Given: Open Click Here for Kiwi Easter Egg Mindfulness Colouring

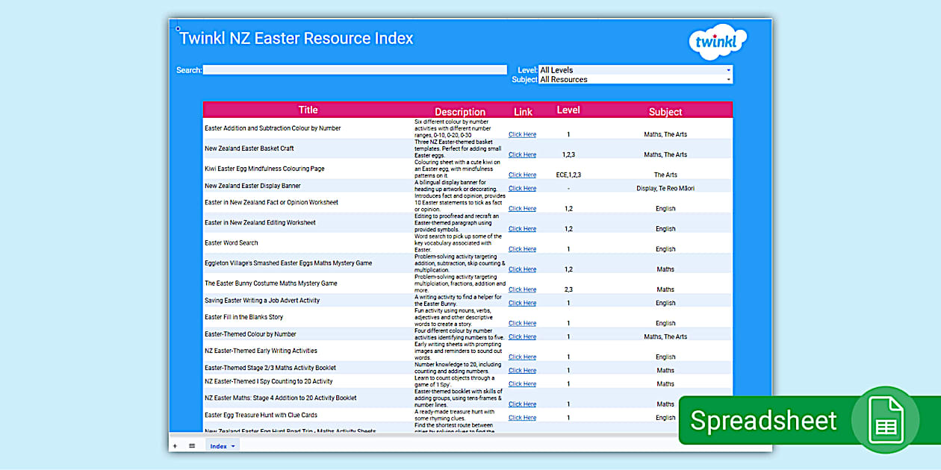Looking at the screenshot, I should point(522,175).
